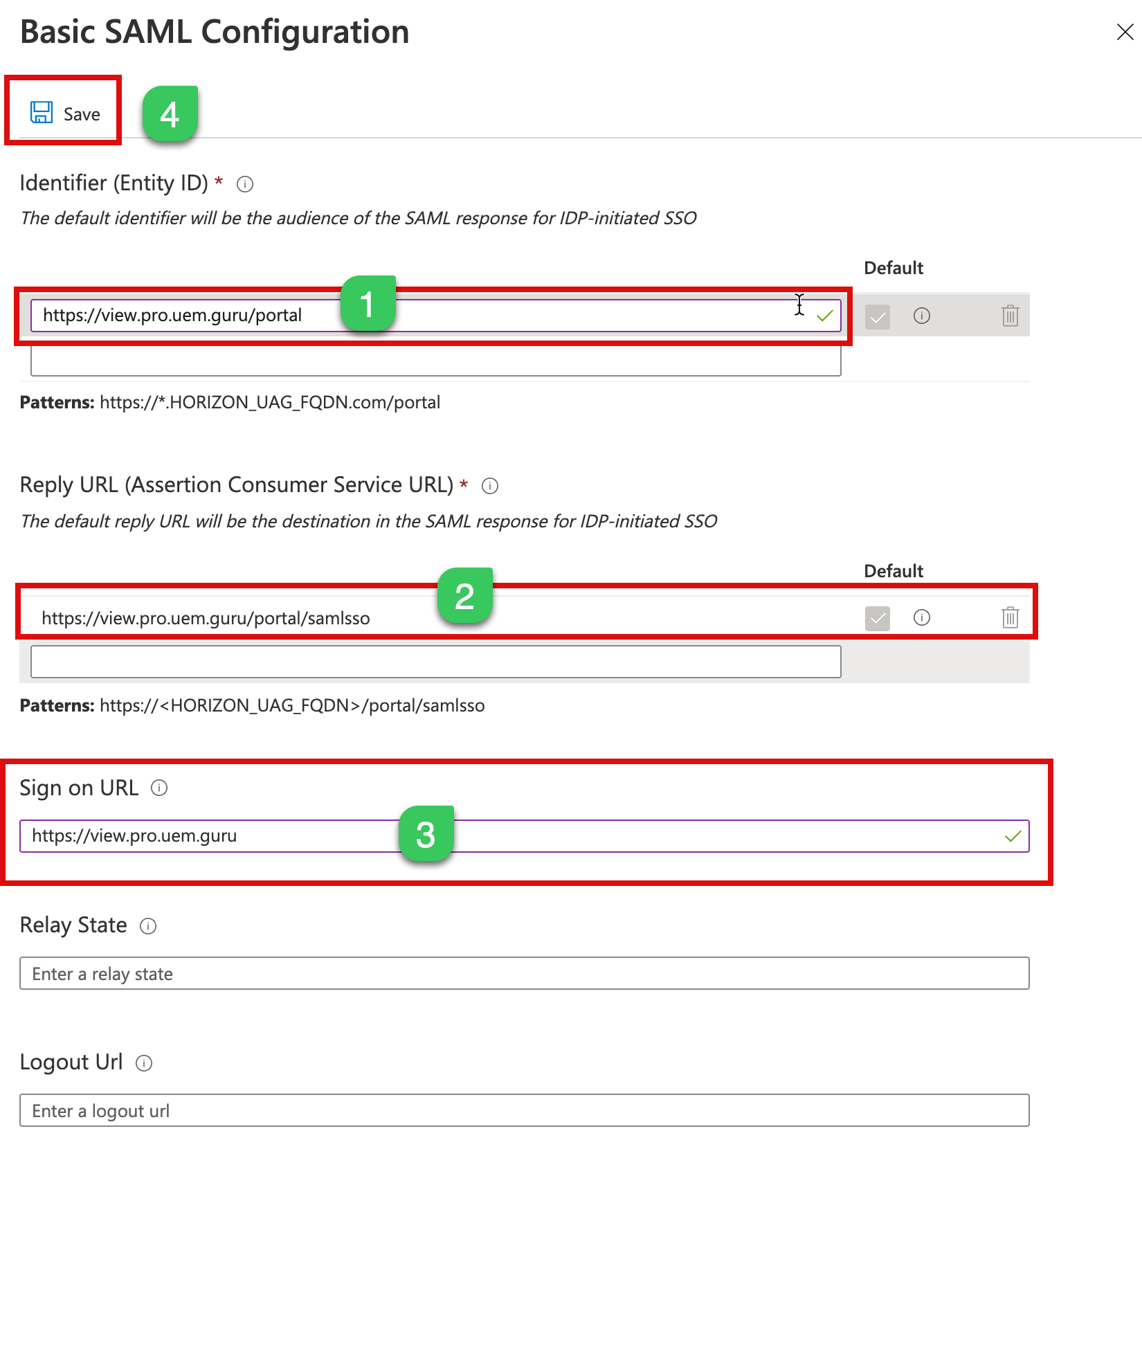The height and width of the screenshot is (1358, 1142).
Task: Click info icon next to Identifier (Entity ID)
Action: [x=245, y=184]
